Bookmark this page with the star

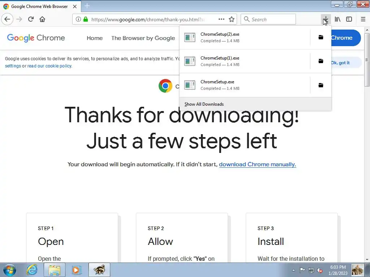[232, 19]
